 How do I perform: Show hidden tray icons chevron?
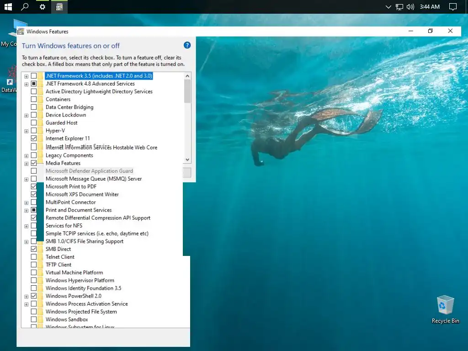tap(388, 6)
